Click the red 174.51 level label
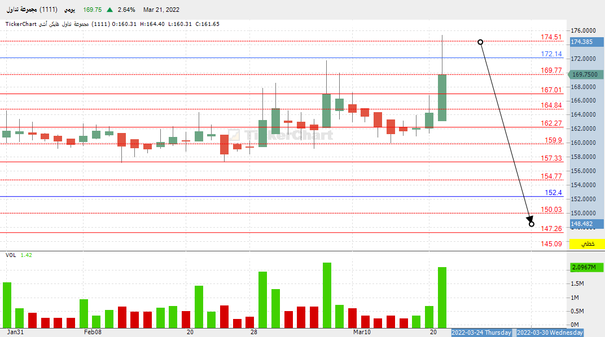This screenshot has width=605, height=337. [x=551, y=37]
